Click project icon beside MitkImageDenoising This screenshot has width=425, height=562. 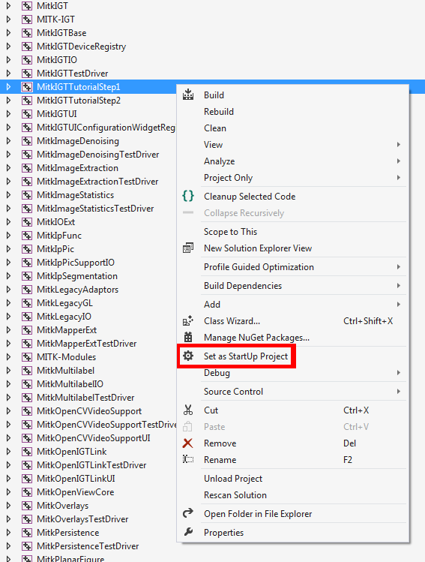(x=26, y=141)
